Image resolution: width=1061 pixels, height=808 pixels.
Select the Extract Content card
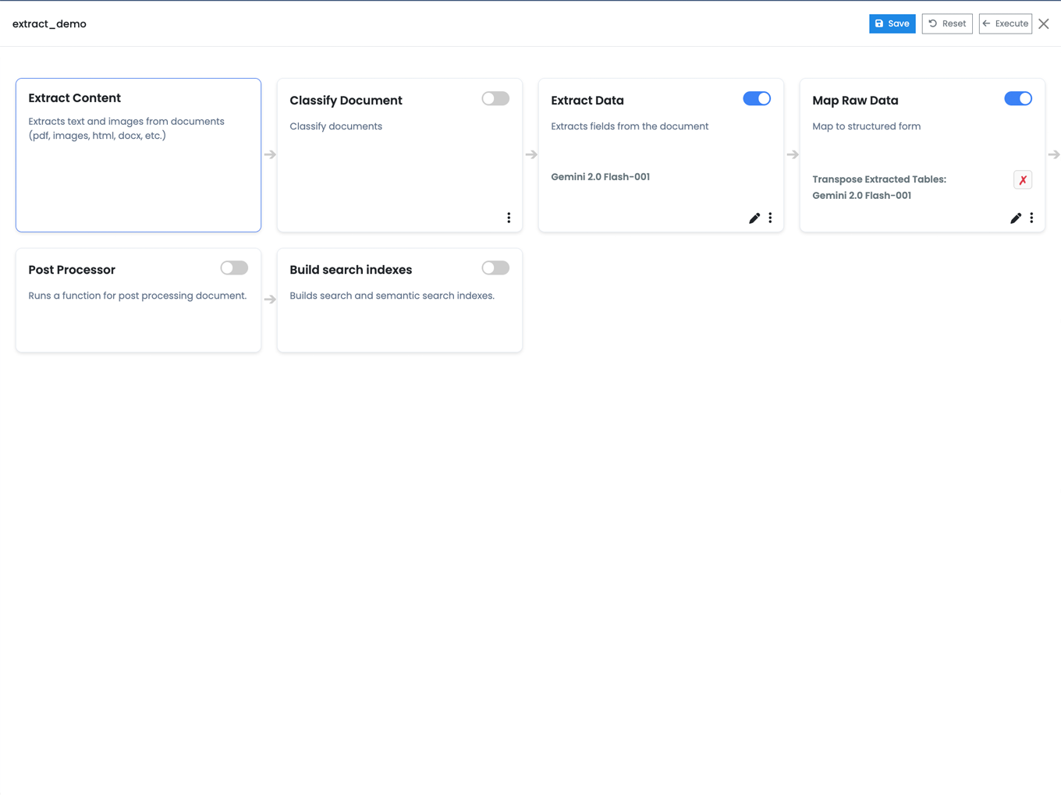pos(138,154)
